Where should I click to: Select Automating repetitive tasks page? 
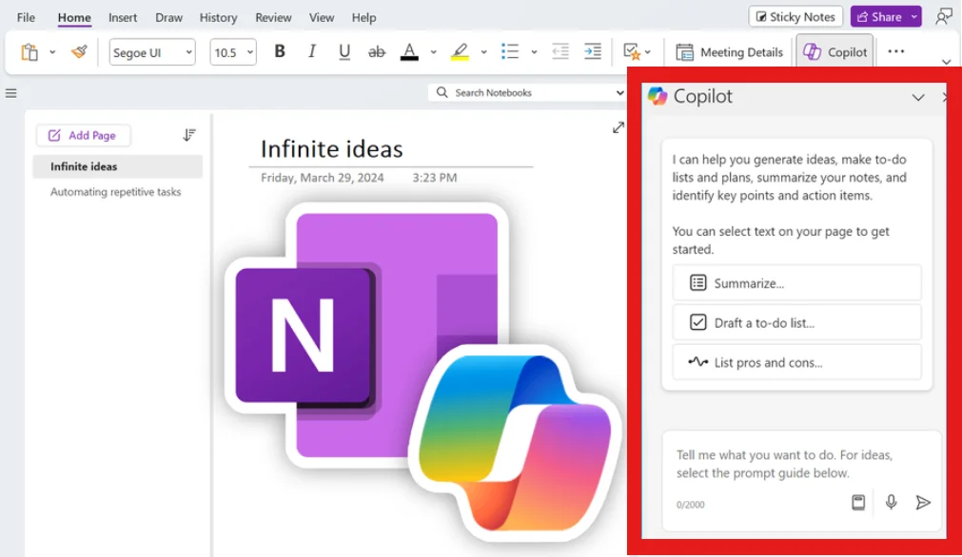click(117, 192)
